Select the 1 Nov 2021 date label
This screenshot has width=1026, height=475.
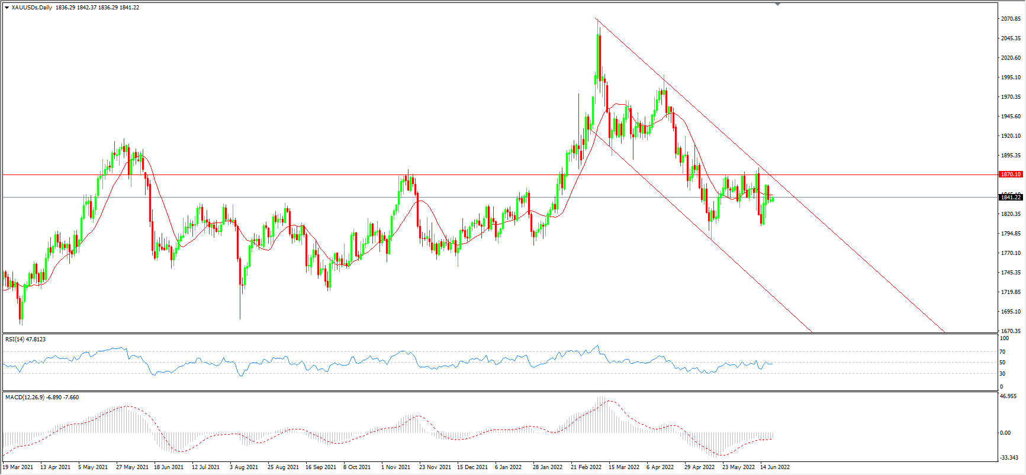pos(395,467)
